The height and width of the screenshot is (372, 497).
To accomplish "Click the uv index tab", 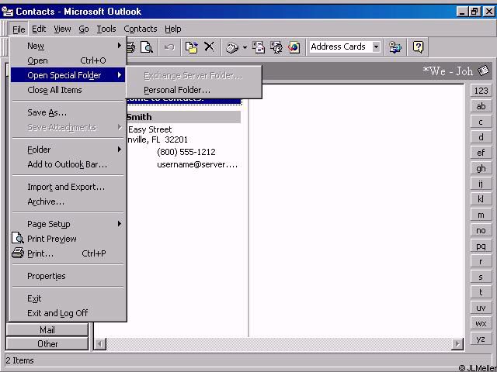I will [481, 308].
